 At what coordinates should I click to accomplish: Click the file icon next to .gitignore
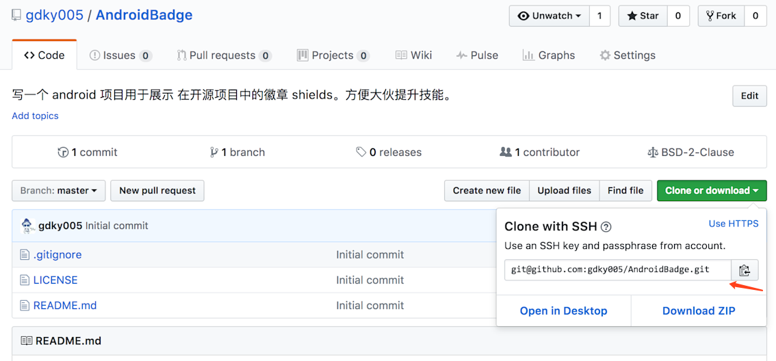pyautogui.click(x=25, y=255)
